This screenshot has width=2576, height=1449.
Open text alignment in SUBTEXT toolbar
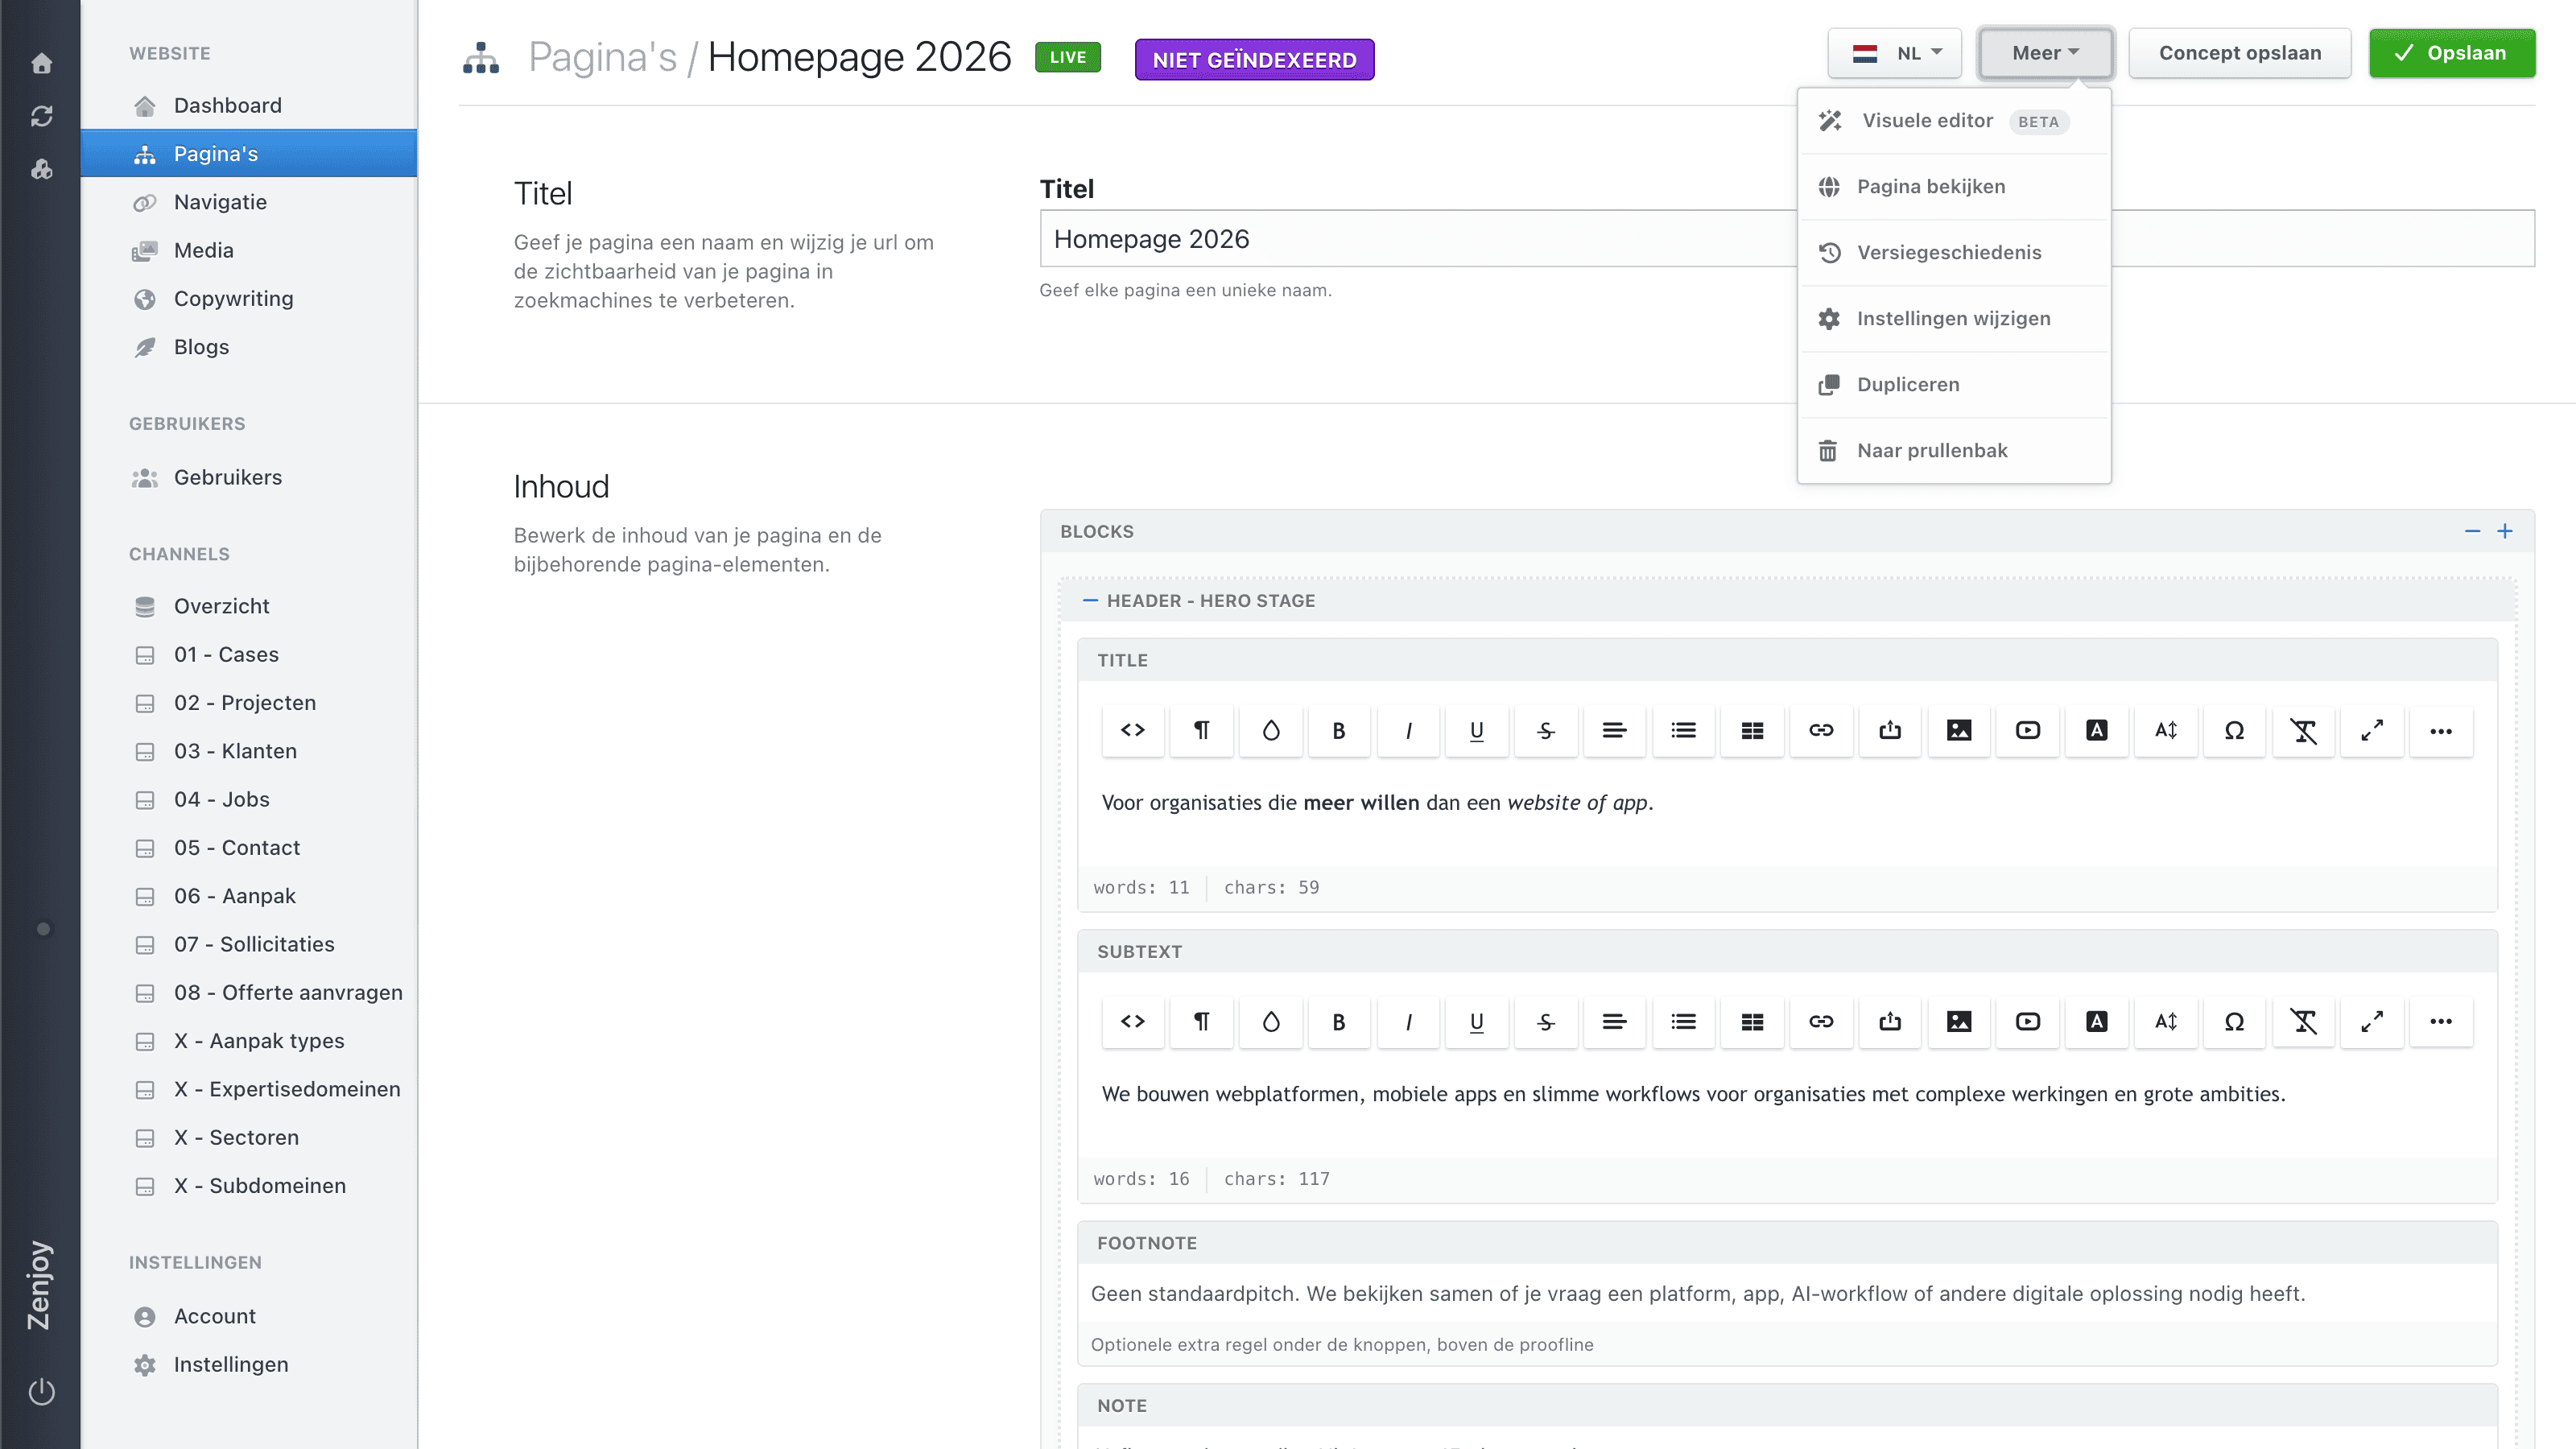click(1614, 1021)
